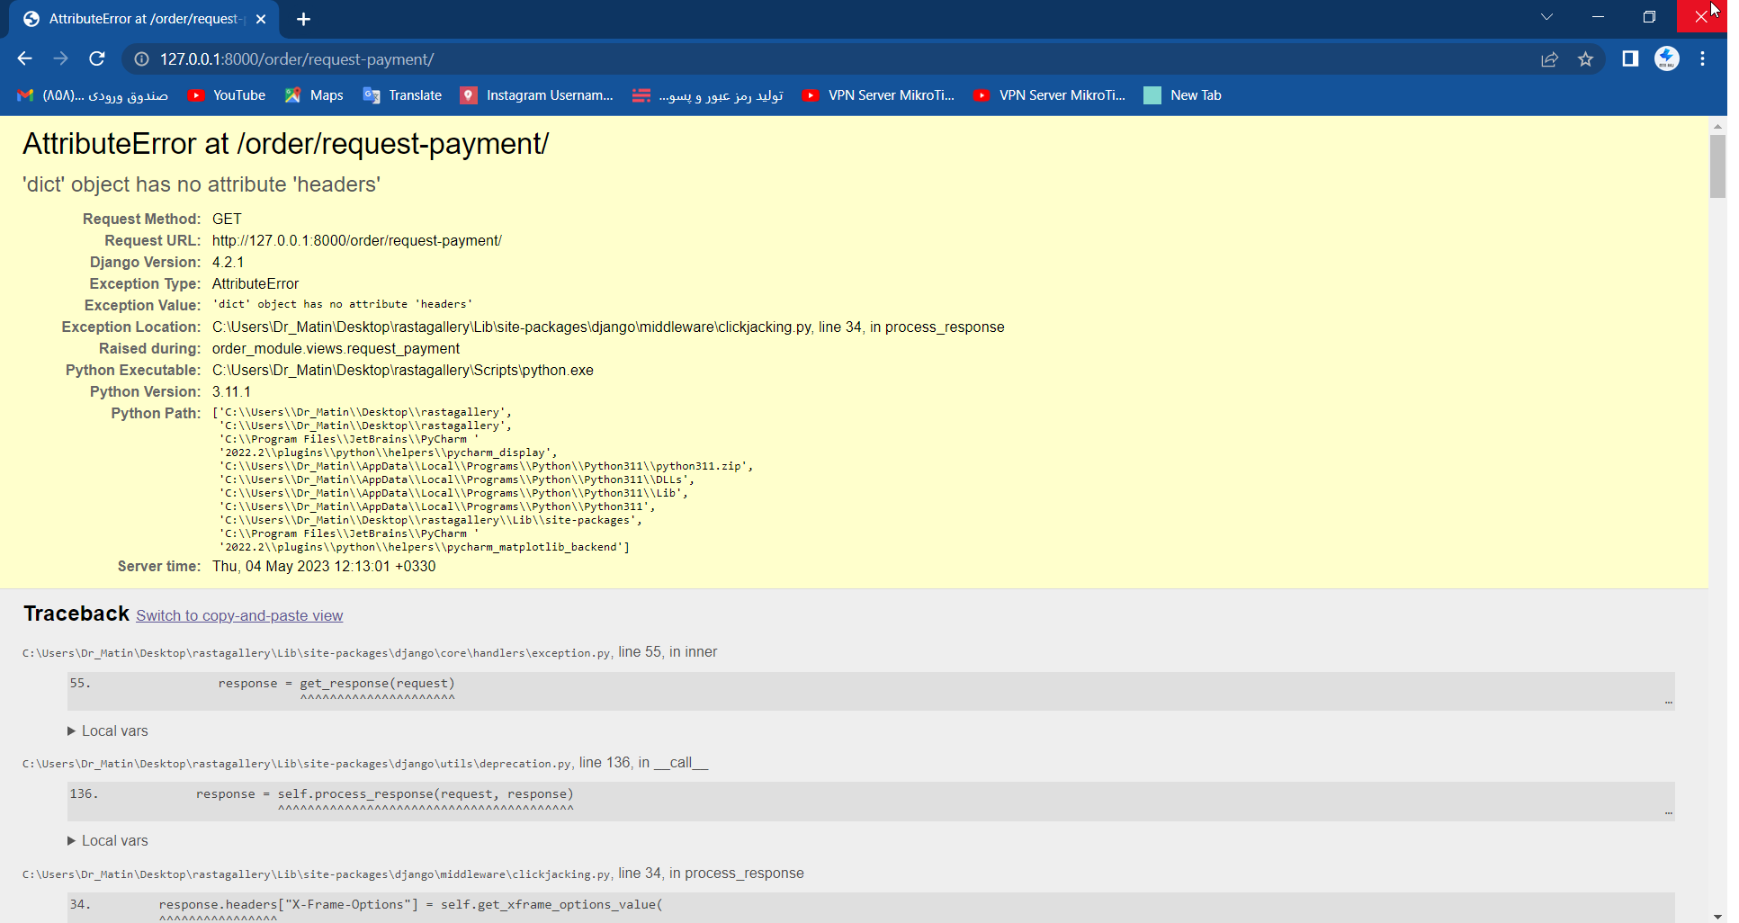
Task: Open the Maps bookmark
Action: 314,95
